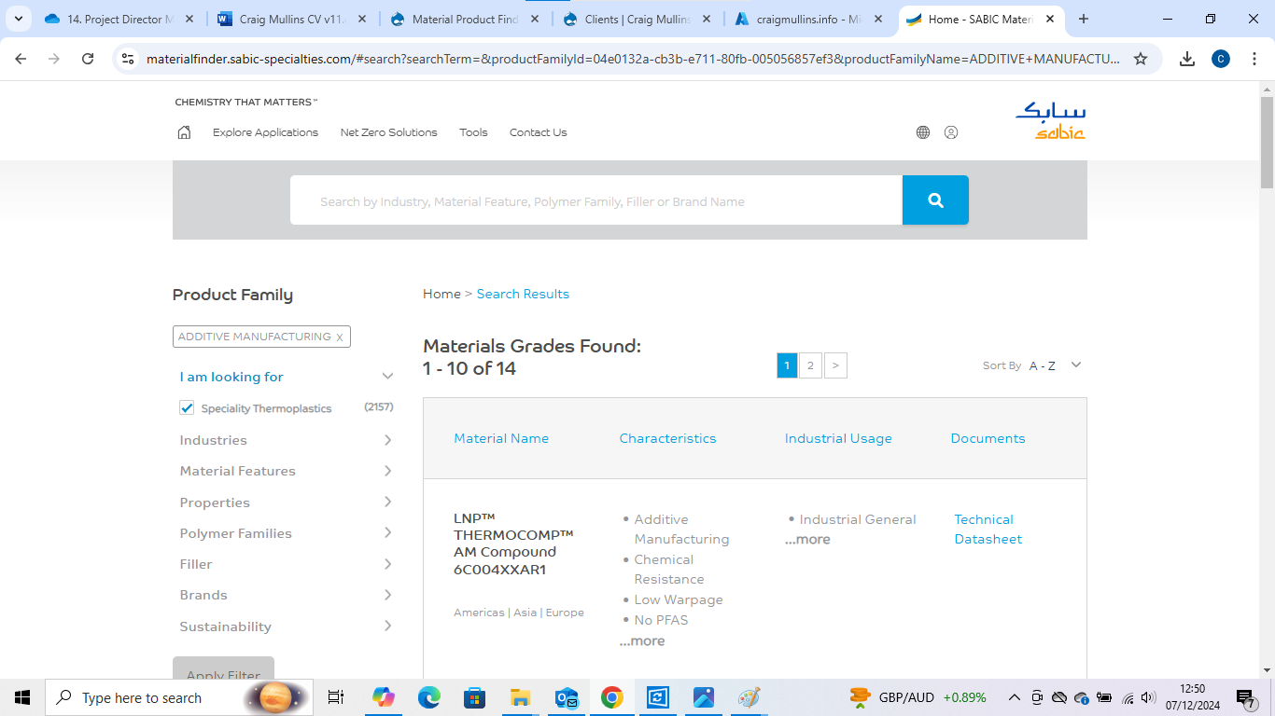Open browser downloads icon
Screen dimensions: 1275x716
click(x=1187, y=59)
